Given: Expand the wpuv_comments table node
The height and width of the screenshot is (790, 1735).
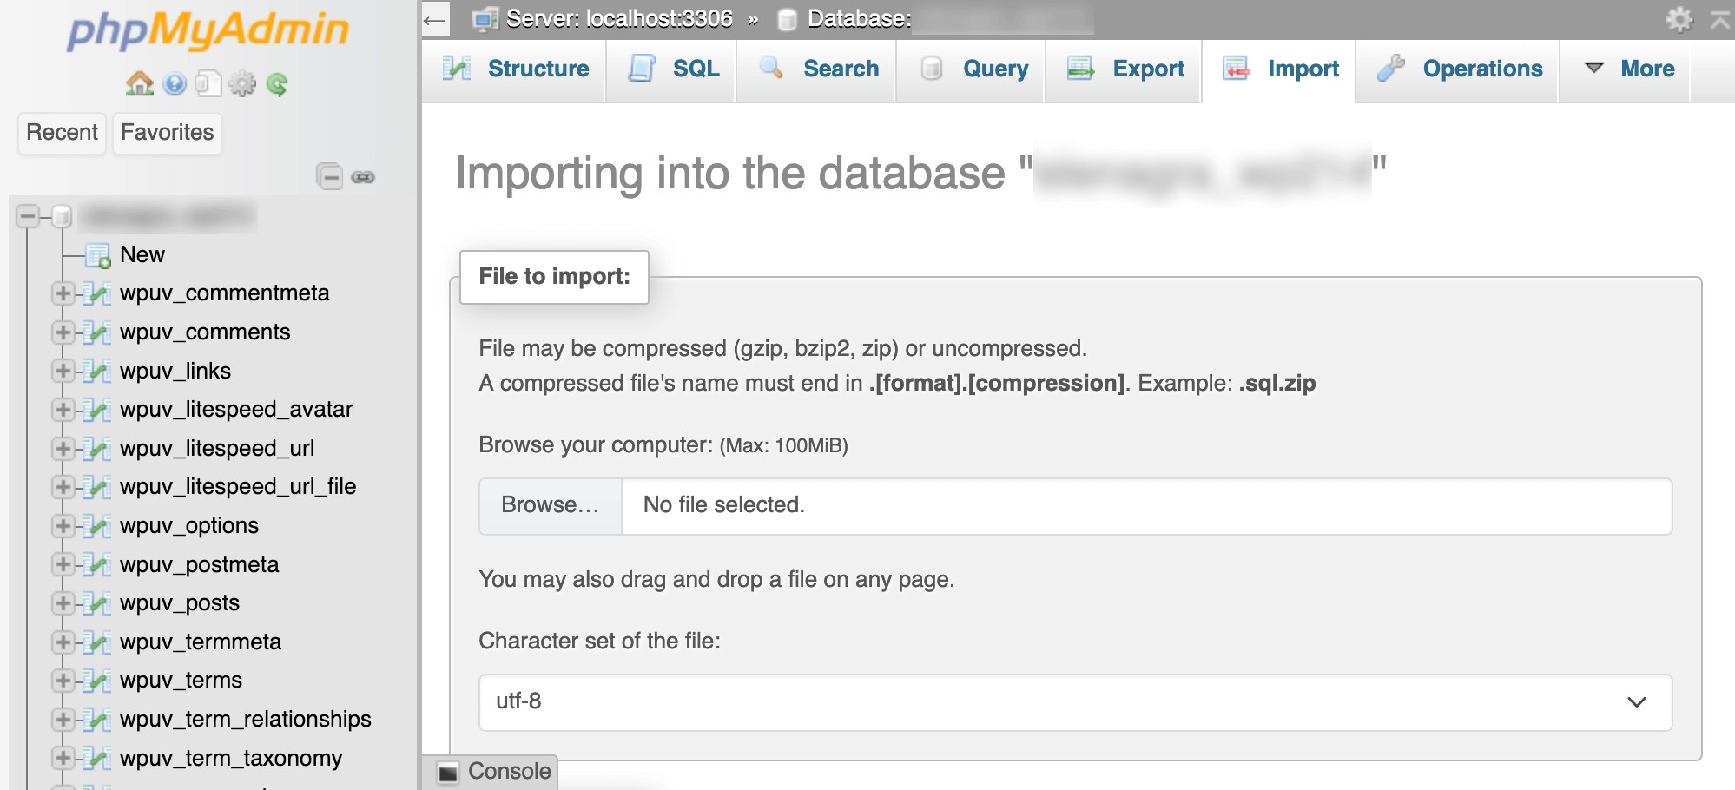Looking at the screenshot, I should tap(62, 332).
